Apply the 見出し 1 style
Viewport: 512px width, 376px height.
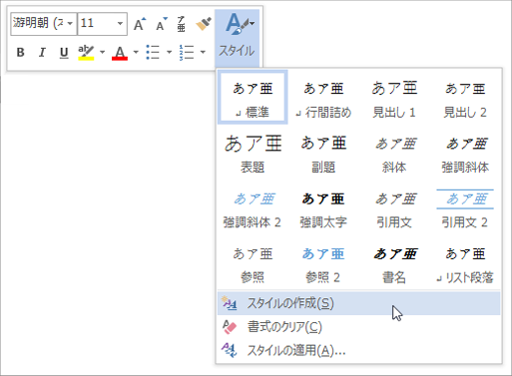pyautogui.click(x=394, y=98)
